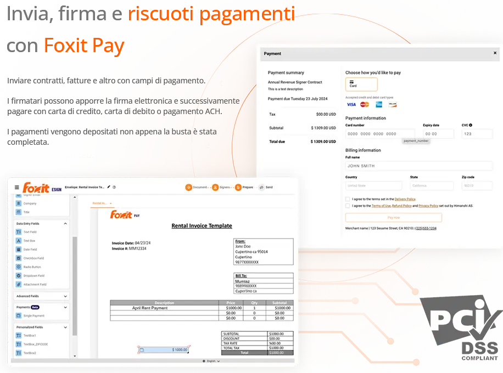Click the Mastercard logo

[365, 104]
